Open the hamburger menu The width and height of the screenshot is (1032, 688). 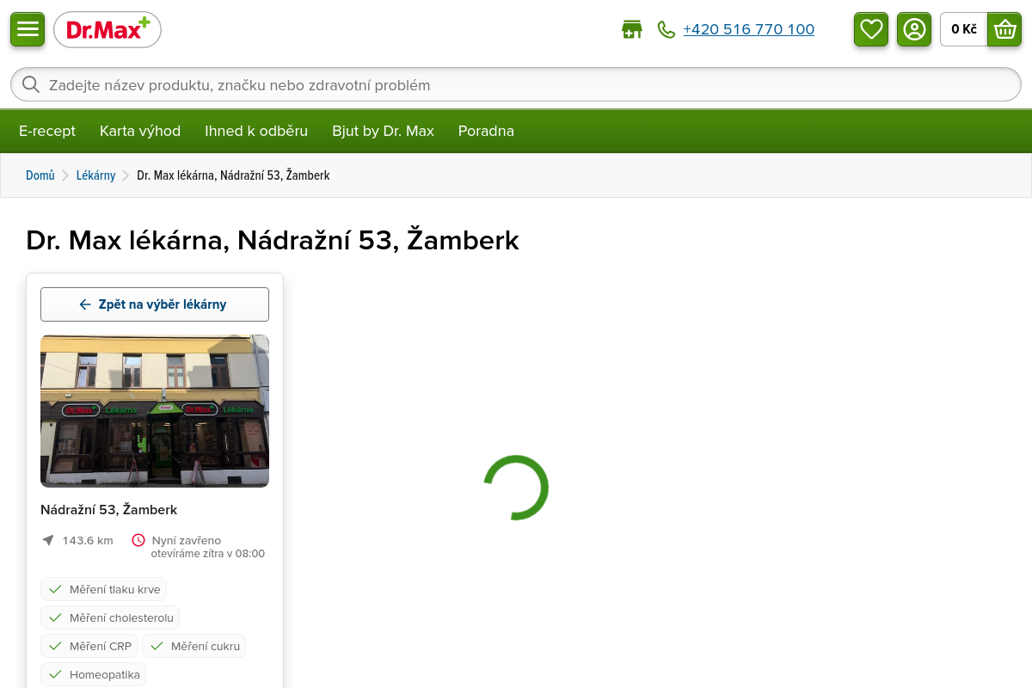click(28, 29)
